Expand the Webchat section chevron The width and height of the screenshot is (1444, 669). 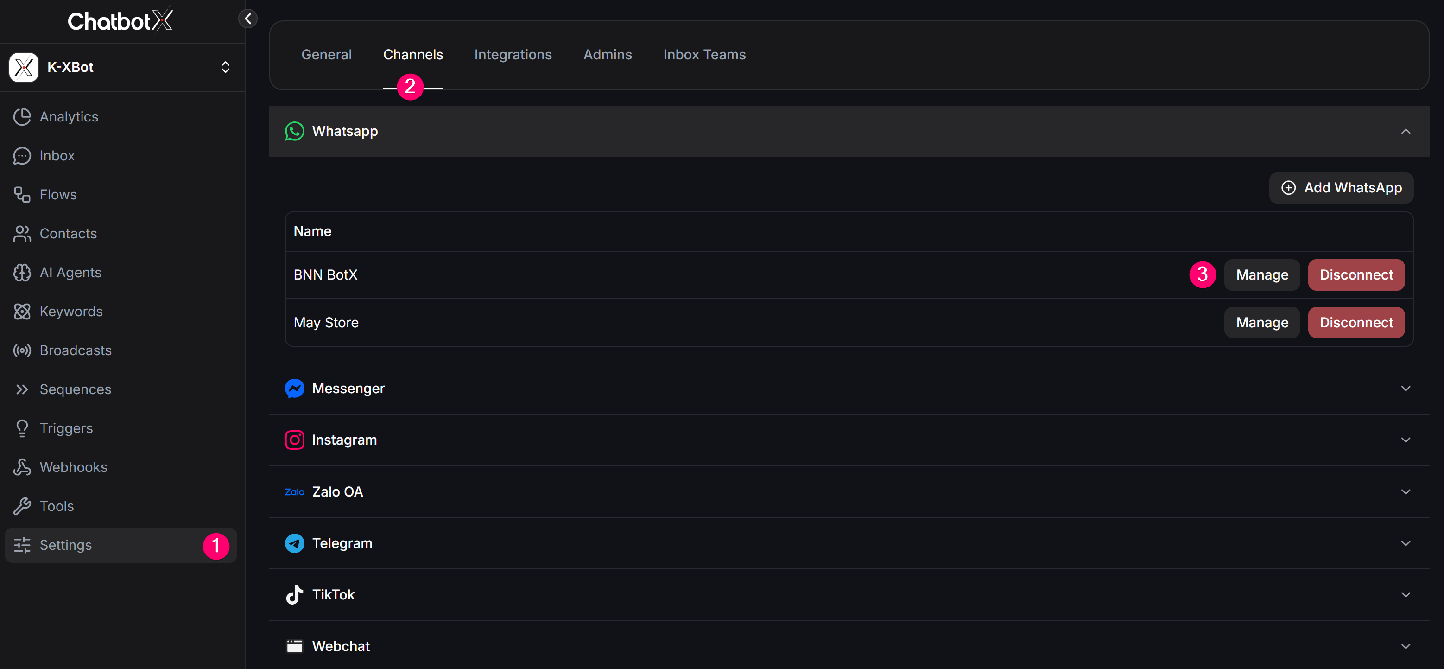click(x=1406, y=646)
